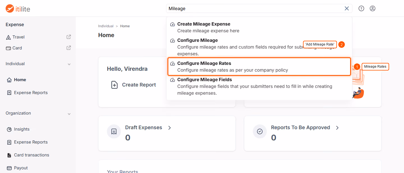404x173 pixels.
Task: Open the user profile icon
Action: click(x=373, y=8)
